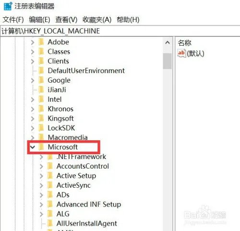Click the Khronos folder icon
Viewport: 240px width, 231px height.
[41, 109]
